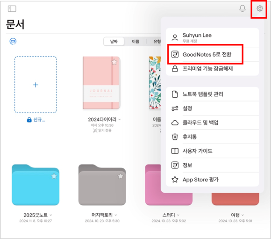This screenshot has width=271, height=239.
Task: Click the padlock icon for premium unlock
Action: point(175,69)
